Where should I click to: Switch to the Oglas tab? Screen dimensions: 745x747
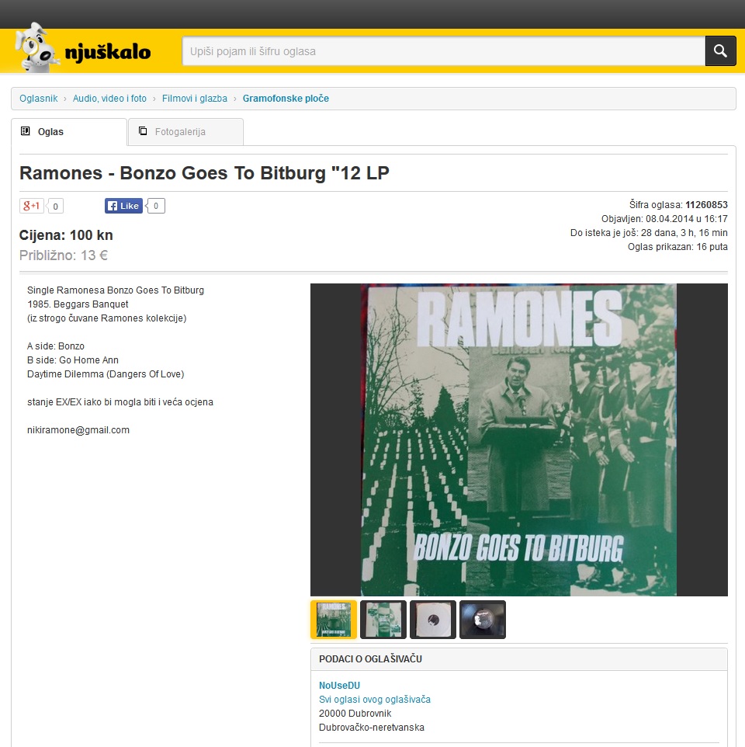click(x=69, y=132)
